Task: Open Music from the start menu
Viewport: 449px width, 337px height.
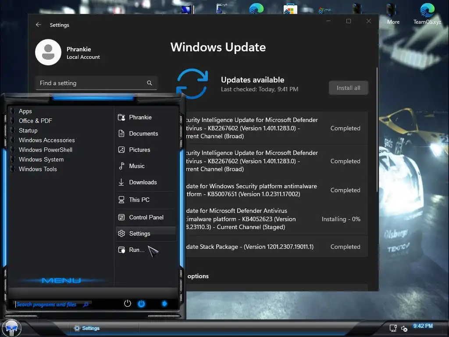Action: [146, 166]
